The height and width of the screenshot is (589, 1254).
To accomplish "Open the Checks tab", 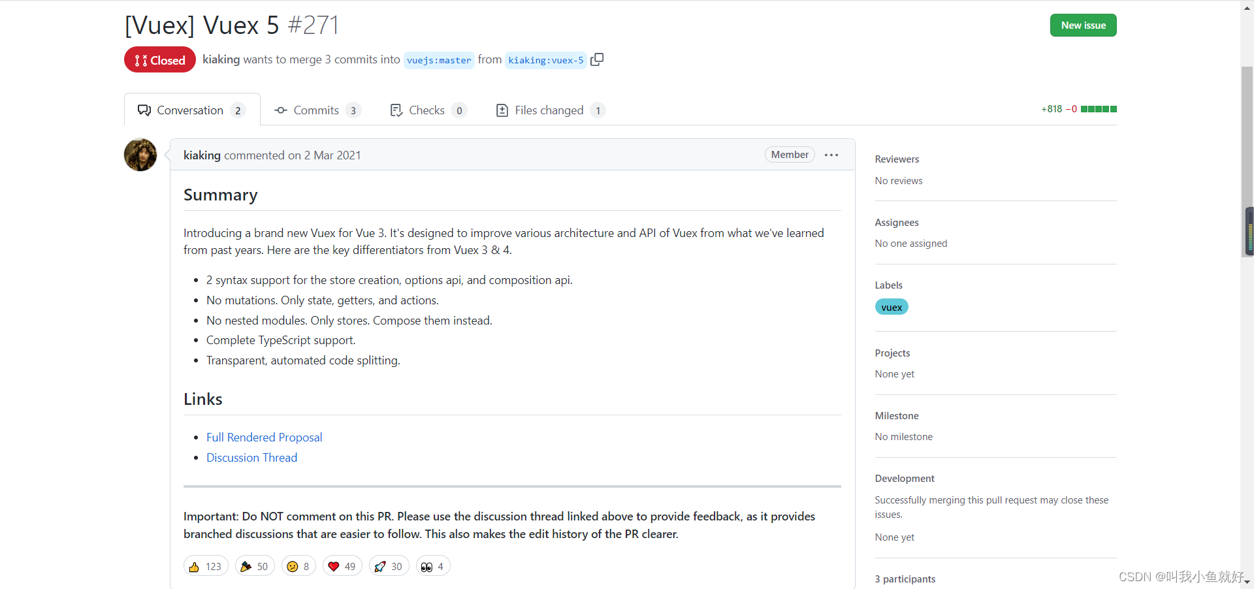I will (x=428, y=110).
